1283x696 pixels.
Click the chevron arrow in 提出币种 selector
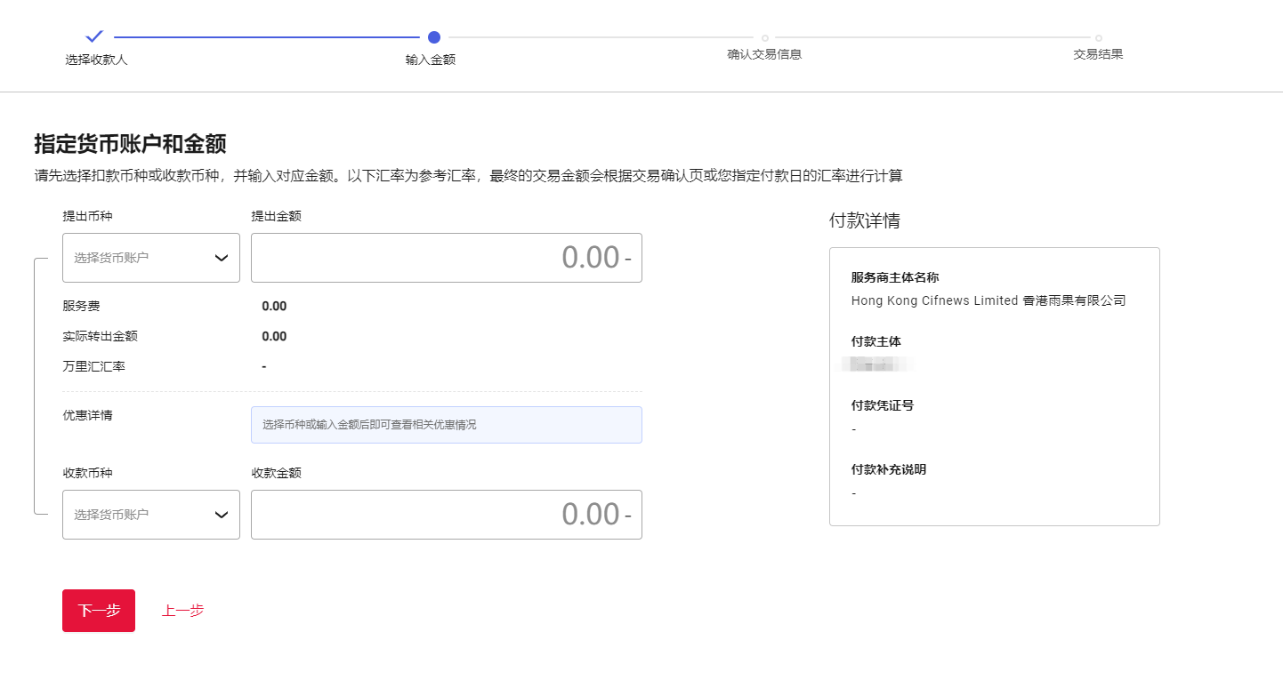pyautogui.click(x=222, y=258)
